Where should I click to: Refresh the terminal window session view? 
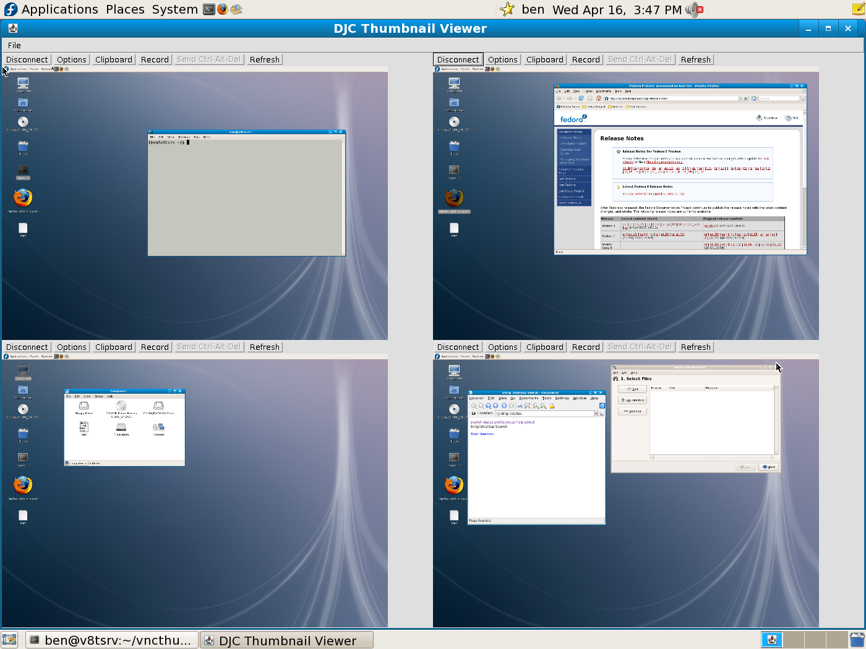(x=264, y=59)
